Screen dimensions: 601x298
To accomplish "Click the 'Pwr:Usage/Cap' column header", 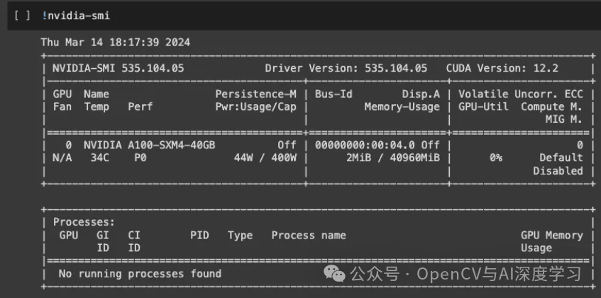I will click(x=255, y=107).
